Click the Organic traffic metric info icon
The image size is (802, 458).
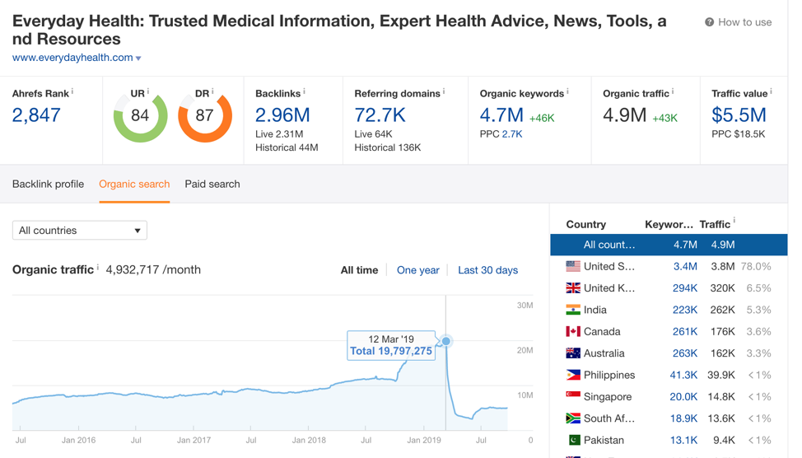coord(673,91)
